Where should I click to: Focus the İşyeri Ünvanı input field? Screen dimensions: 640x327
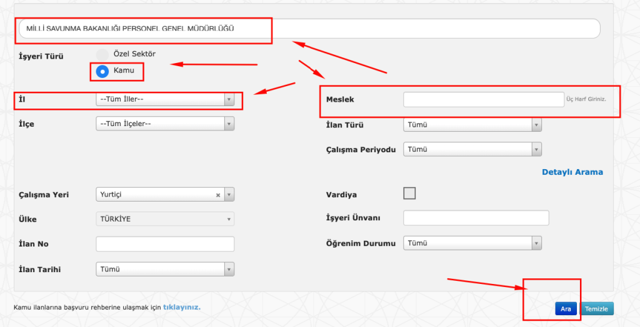[476, 218]
